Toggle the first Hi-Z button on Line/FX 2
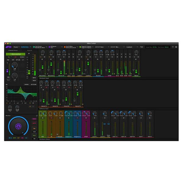Viewport: 183px width, 183px height. point(104,124)
